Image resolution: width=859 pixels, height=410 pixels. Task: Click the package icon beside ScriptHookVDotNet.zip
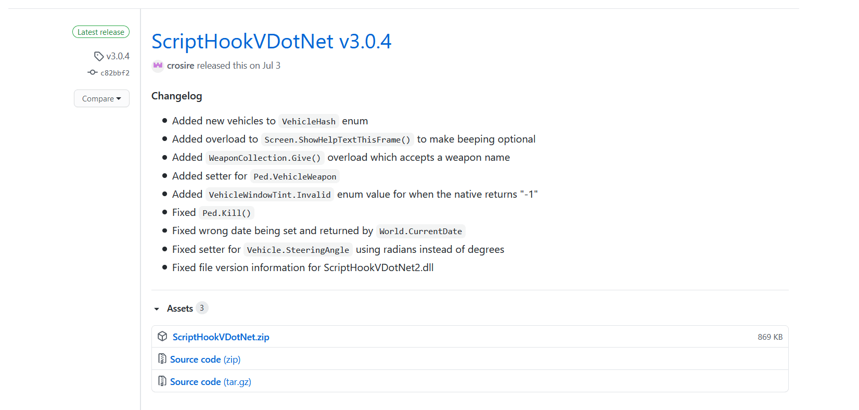162,337
